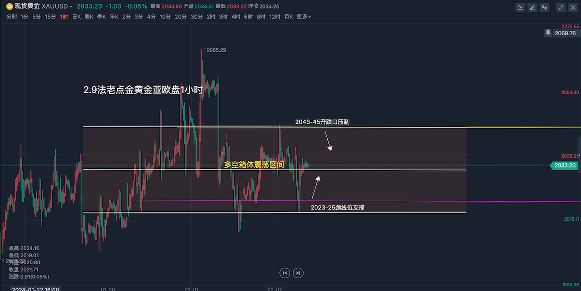
Task: Select the 分时 timeframe
Action: coord(12,17)
